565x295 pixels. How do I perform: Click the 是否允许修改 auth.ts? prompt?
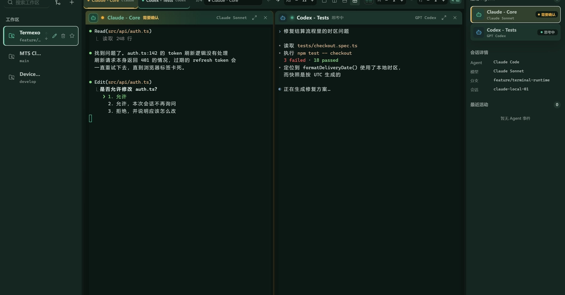tap(129, 89)
